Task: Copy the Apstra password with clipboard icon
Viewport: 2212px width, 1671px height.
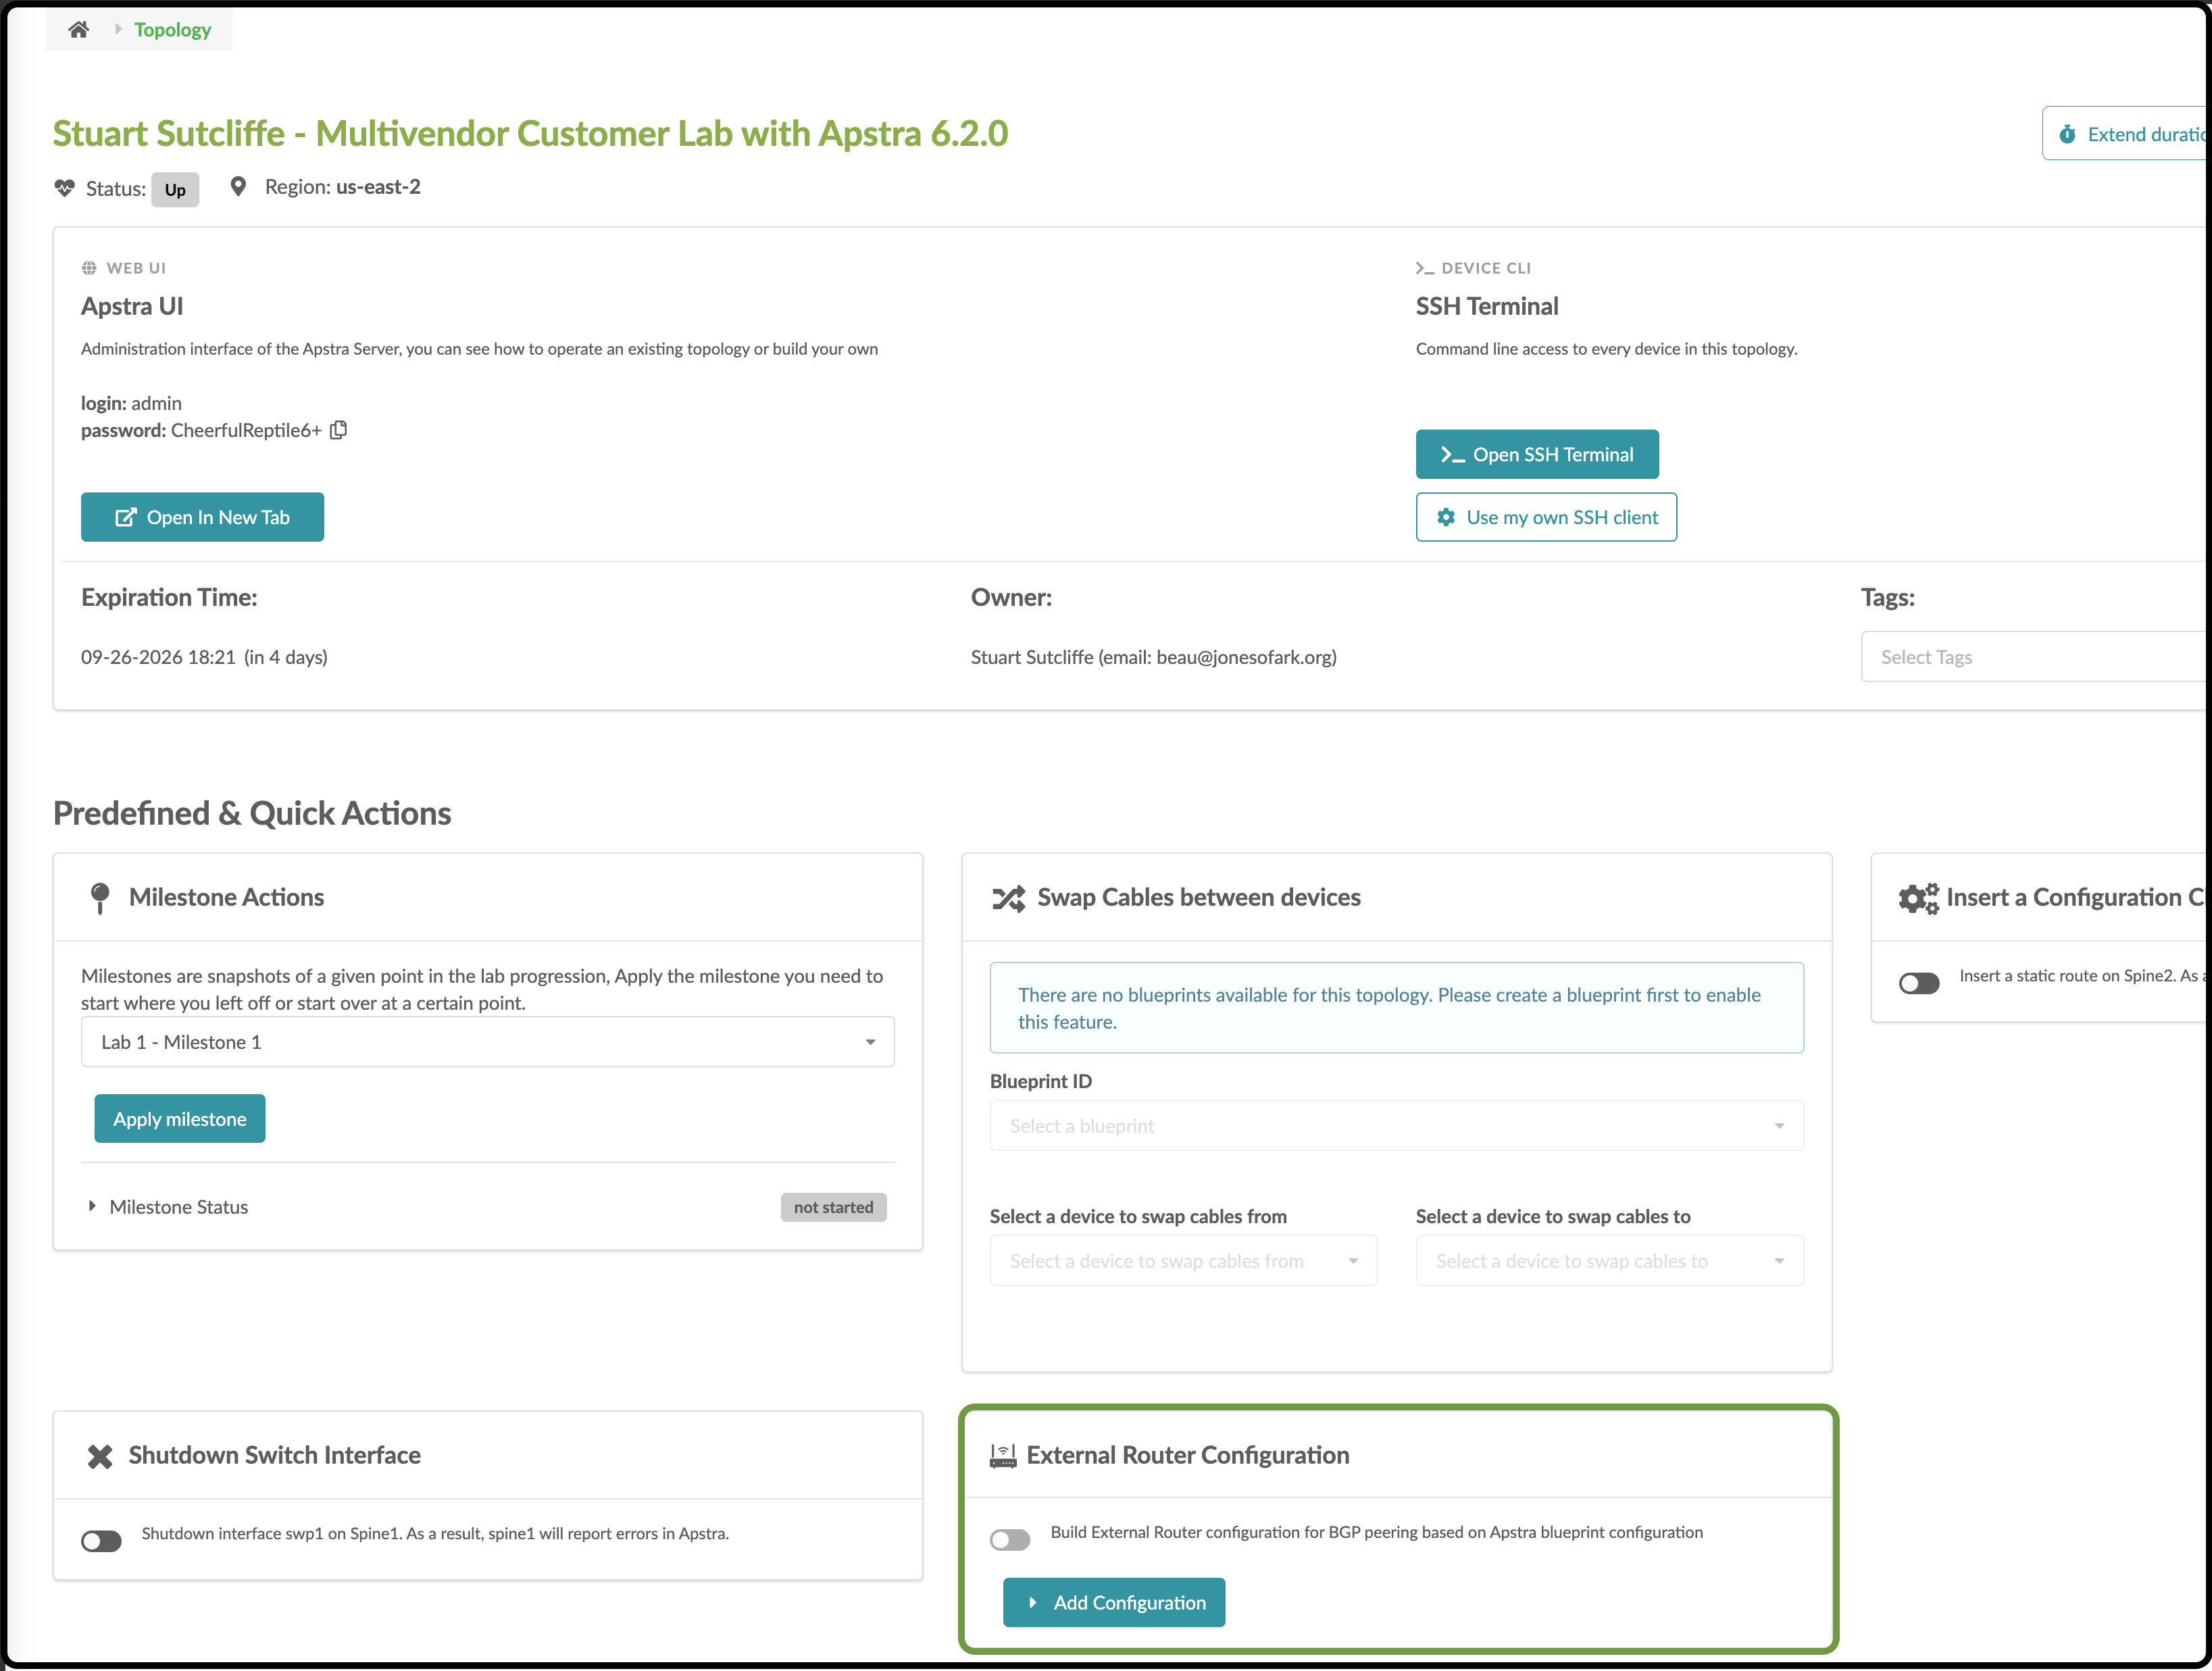Action: pyautogui.click(x=339, y=430)
